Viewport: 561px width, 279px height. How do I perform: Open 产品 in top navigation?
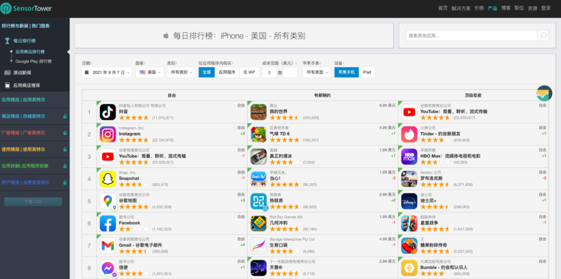pos(492,8)
